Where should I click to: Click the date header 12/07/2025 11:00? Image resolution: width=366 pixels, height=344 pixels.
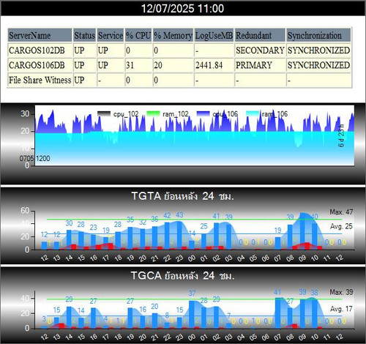[182, 9]
